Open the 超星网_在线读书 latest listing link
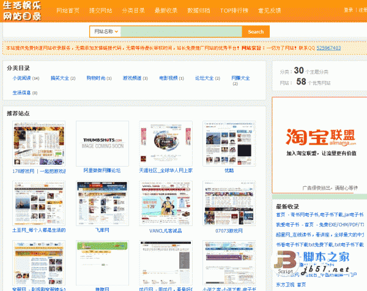Screen dimensions: 367x291 tap(320, 235)
